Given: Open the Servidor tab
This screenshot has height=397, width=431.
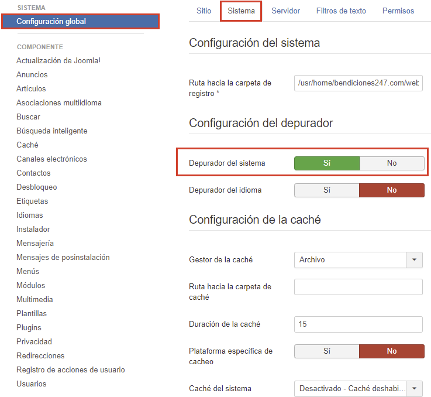Looking at the screenshot, I should tap(285, 11).
